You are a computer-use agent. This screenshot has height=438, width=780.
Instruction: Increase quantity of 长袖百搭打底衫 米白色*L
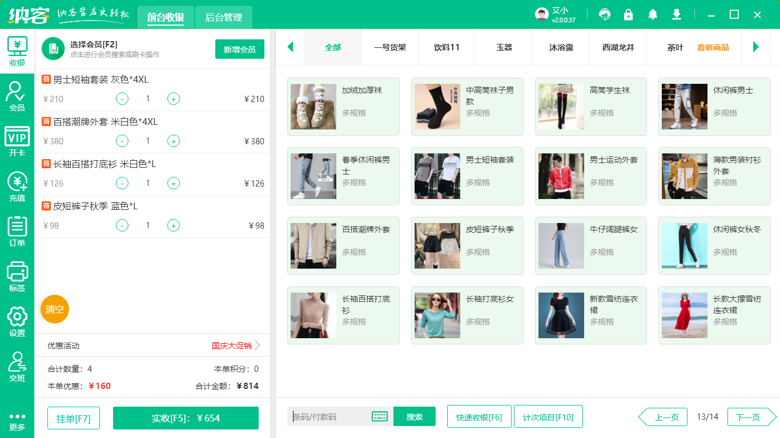(174, 183)
